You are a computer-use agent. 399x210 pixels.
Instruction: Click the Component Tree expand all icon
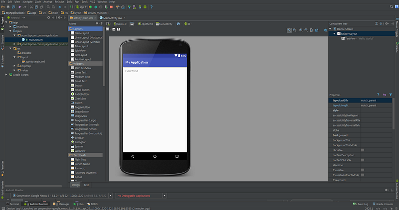tap(377, 23)
